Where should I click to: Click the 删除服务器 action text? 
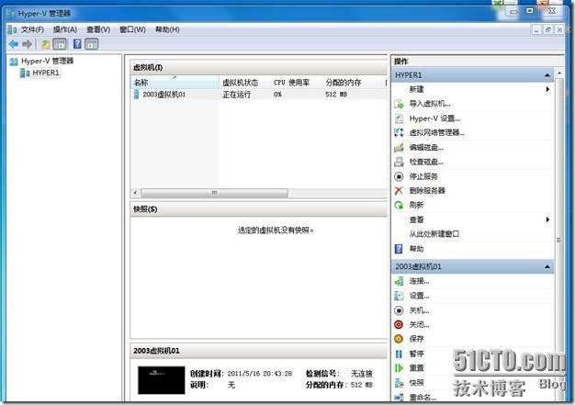(x=427, y=191)
